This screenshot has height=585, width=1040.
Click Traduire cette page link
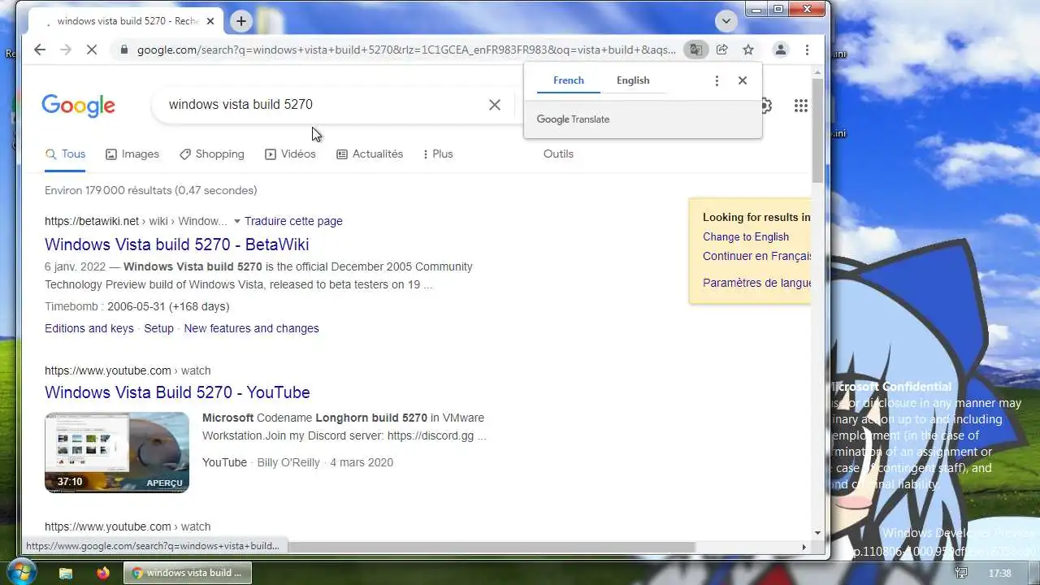tap(293, 221)
